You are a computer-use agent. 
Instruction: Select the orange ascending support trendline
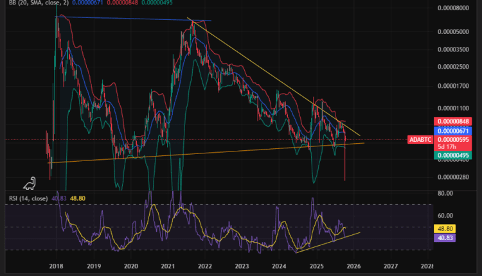193,153
